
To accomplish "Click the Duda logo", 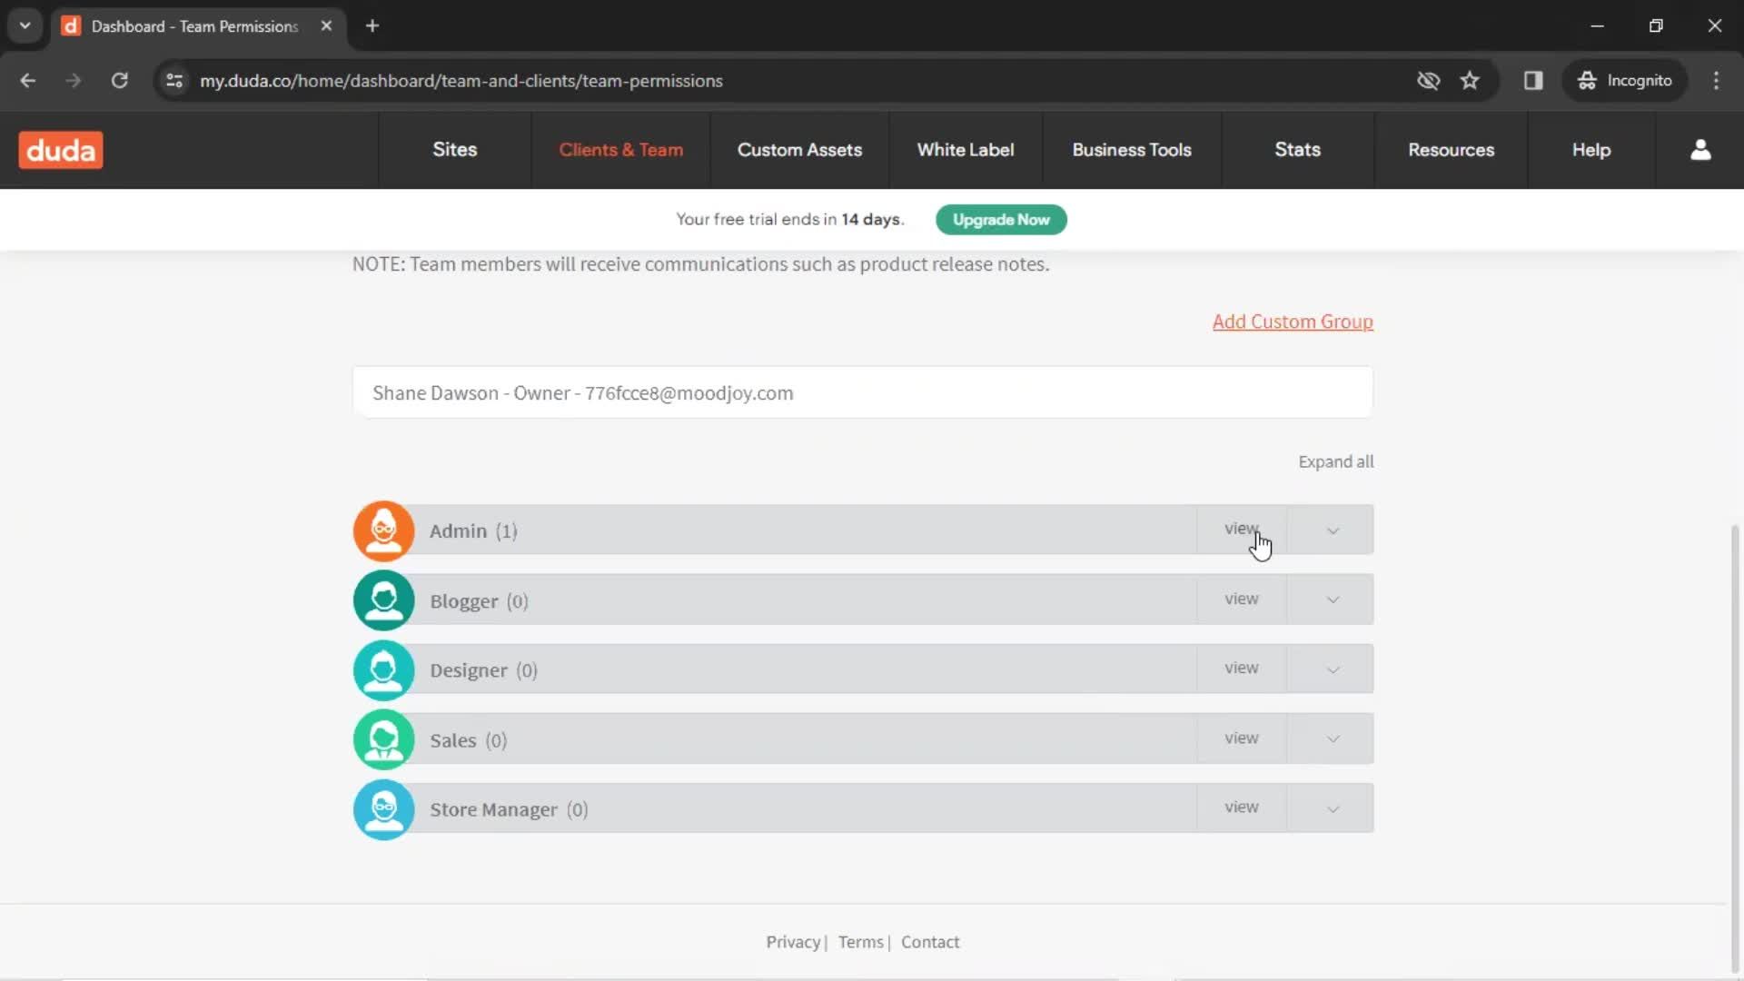I will point(61,150).
